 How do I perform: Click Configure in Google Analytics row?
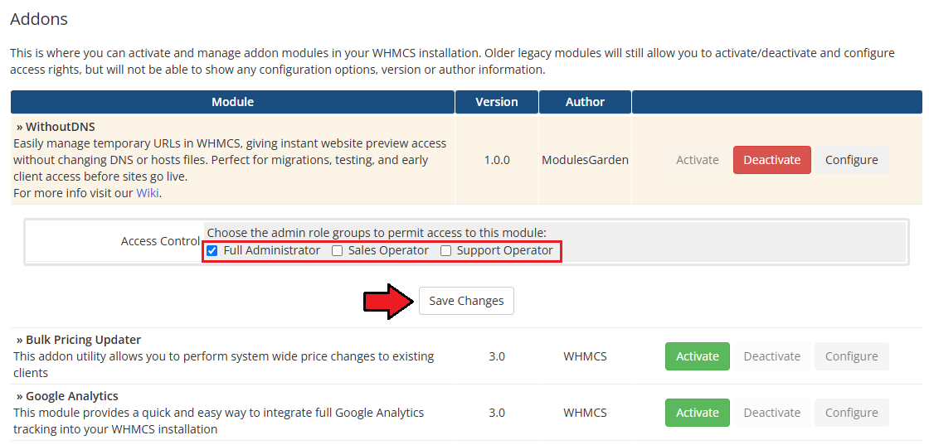[851, 413]
